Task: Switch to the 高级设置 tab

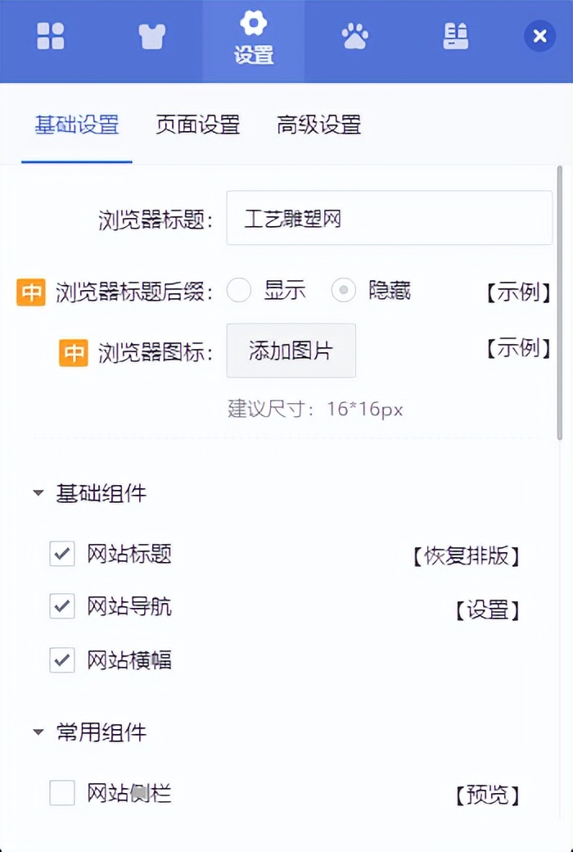Action: (x=318, y=125)
